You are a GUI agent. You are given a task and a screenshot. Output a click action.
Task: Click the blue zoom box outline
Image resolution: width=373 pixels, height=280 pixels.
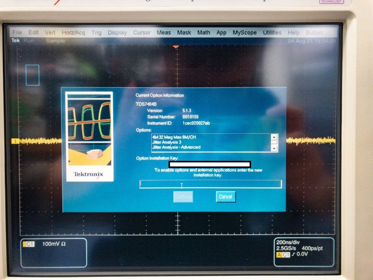[x=33, y=75]
